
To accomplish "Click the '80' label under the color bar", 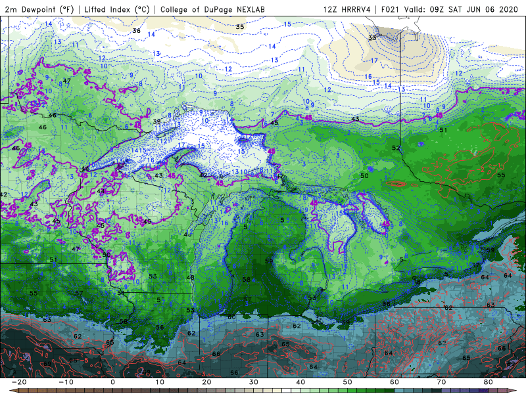I will tap(489, 382).
